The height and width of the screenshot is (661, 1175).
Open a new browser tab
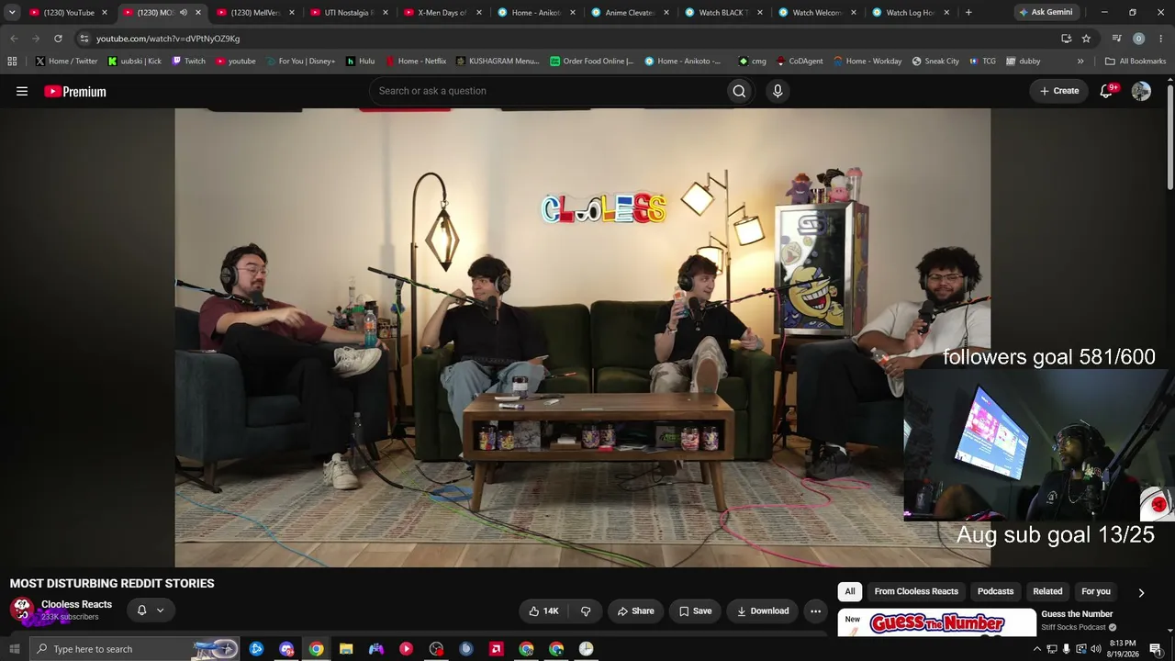click(968, 13)
